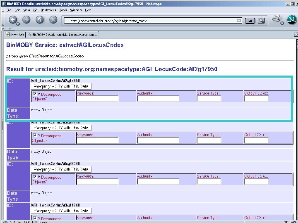Image resolution: width=298 pixels, height=223 pixels.
Task: Select the ID text AGI_LocusCode:At3g11260
Action: pyautogui.click(x=55, y=205)
